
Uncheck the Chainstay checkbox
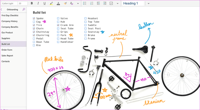click(x=34, y=32)
